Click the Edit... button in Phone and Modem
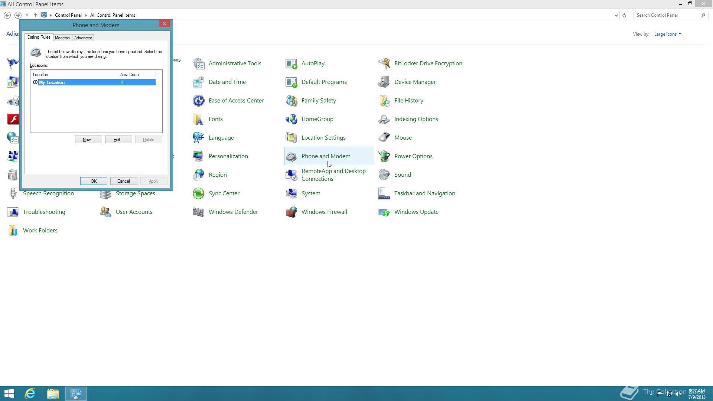 point(118,140)
